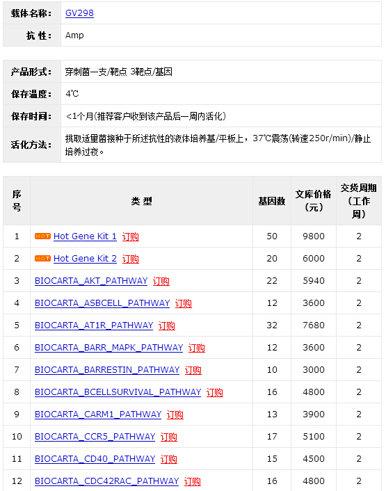Click the 文库价格 column header
Screen dimensions: 386x491
click(314, 201)
